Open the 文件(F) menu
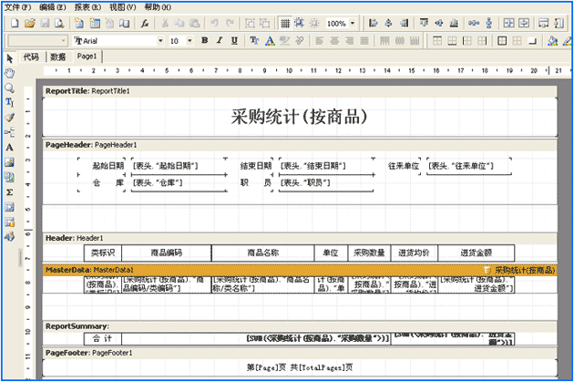Image resolution: width=574 pixels, height=382 pixels. [x=17, y=7]
